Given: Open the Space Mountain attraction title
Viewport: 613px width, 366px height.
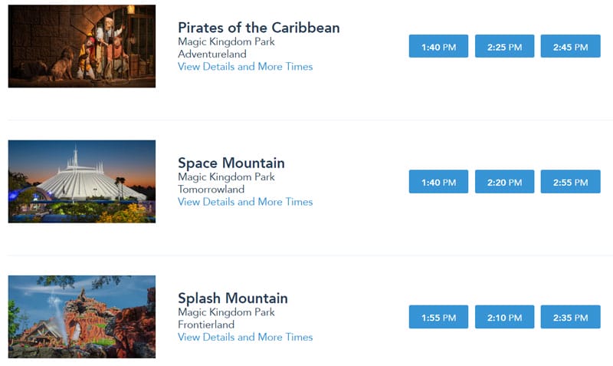Looking at the screenshot, I should click(231, 163).
